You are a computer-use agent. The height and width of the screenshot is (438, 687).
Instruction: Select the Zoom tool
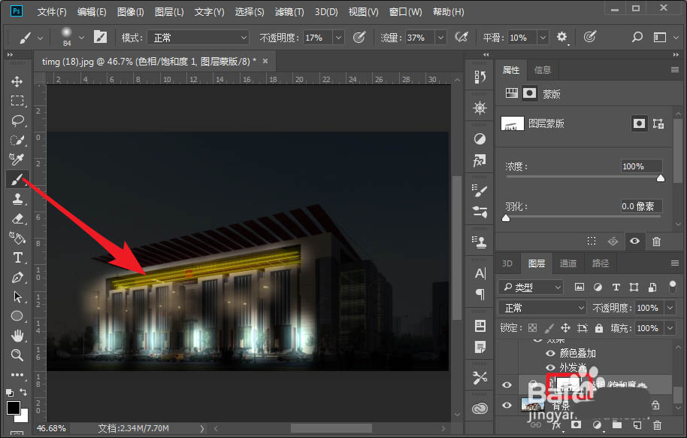17,355
